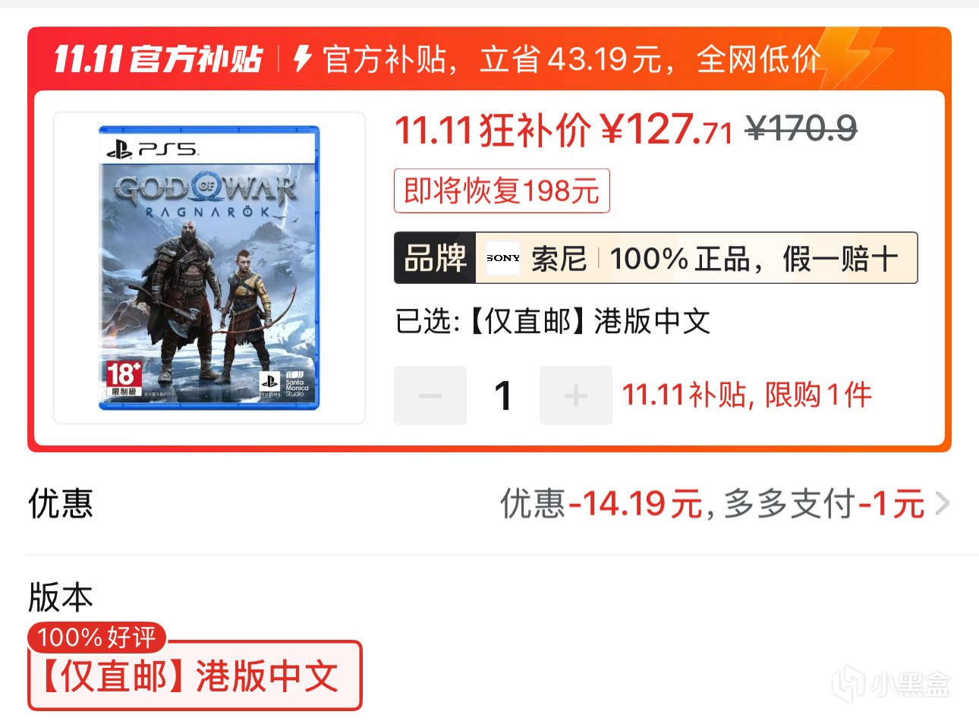Click the 即将恢复198元 price tag
The height and width of the screenshot is (721, 979).
tap(502, 190)
